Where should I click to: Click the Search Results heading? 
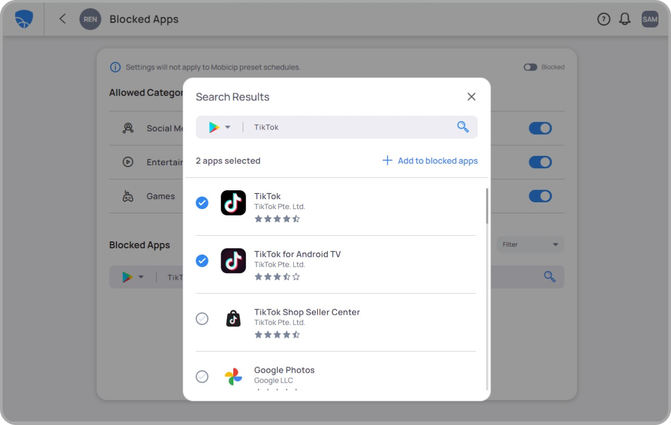(233, 97)
